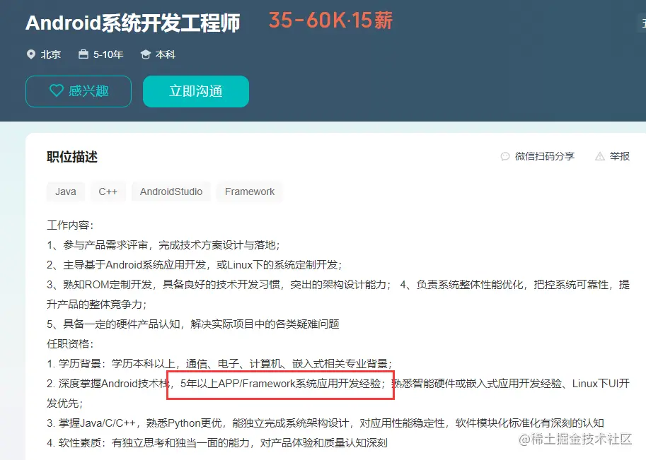The width and height of the screenshot is (646, 460).
Task: Click line 5、具备一定的硬件产品认知
Action: point(193,324)
